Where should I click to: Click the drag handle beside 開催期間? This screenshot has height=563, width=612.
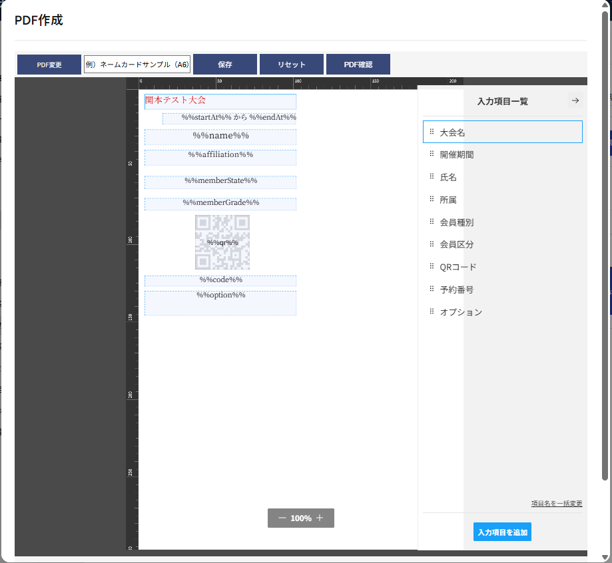click(432, 154)
